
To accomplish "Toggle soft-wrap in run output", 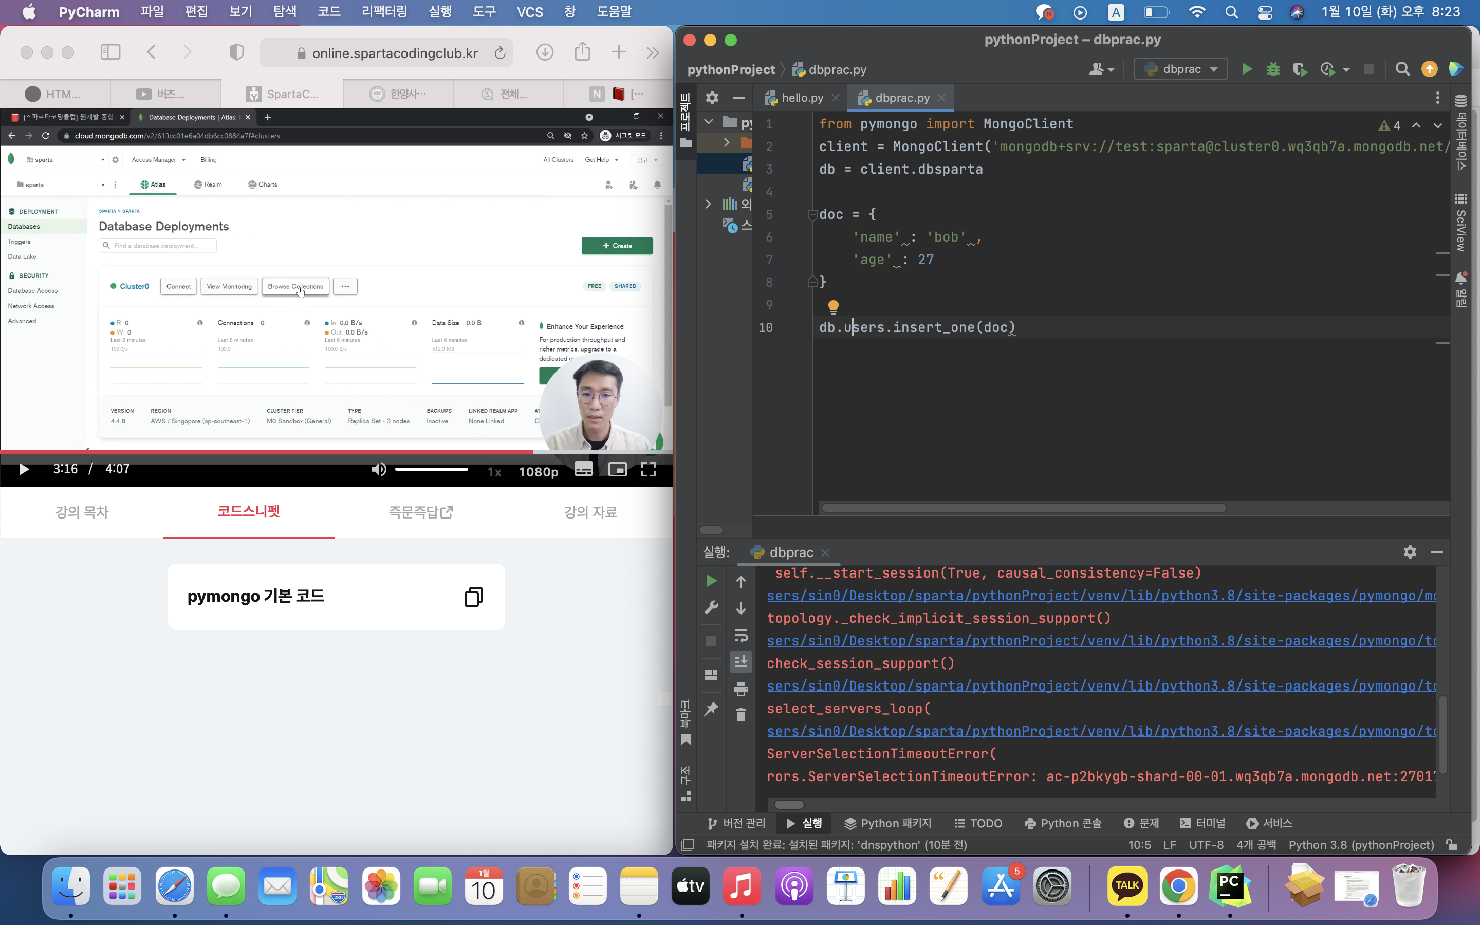I will (x=741, y=635).
